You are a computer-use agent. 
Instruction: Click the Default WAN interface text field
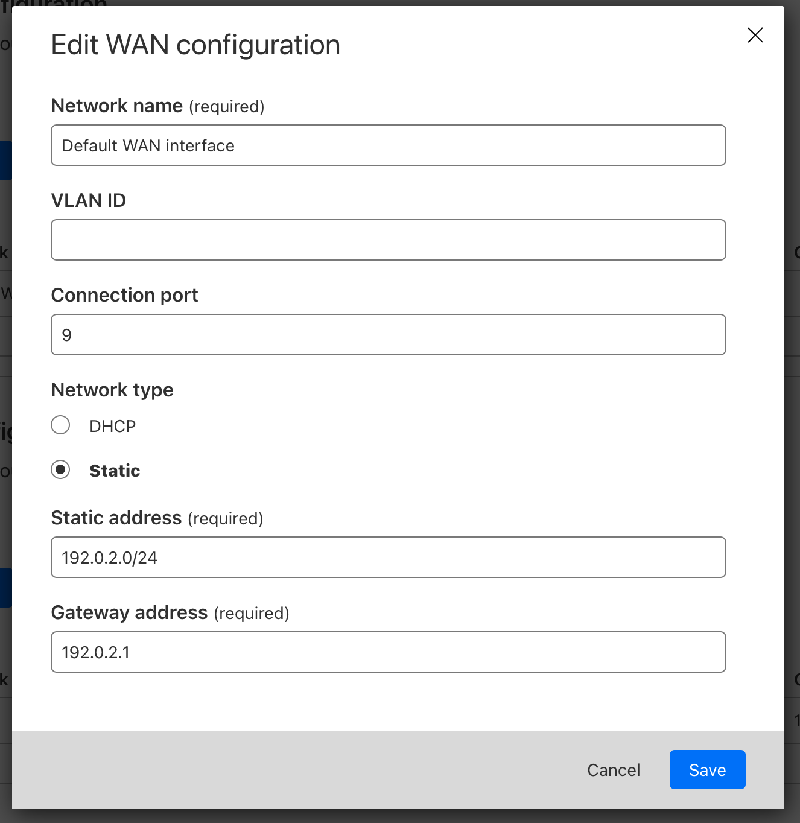pyautogui.click(x=389, y=145)
